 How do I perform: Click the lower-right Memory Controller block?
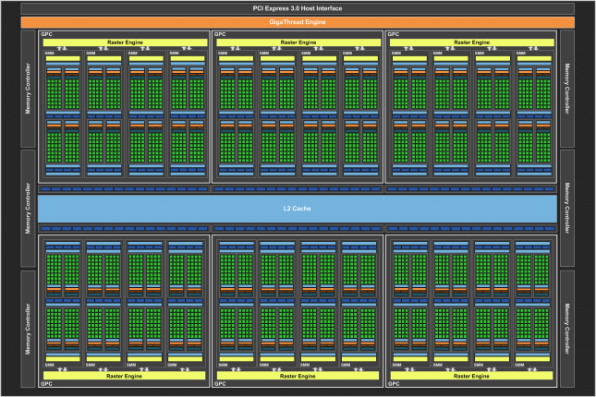(567, 329)
